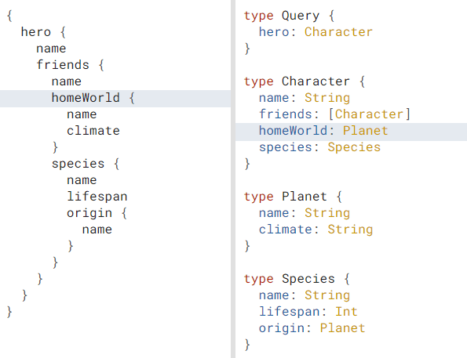Screen dimensions: 467x358
Task: Click 'lifespan: Int' in the schema
Action: tap(308, 312)
